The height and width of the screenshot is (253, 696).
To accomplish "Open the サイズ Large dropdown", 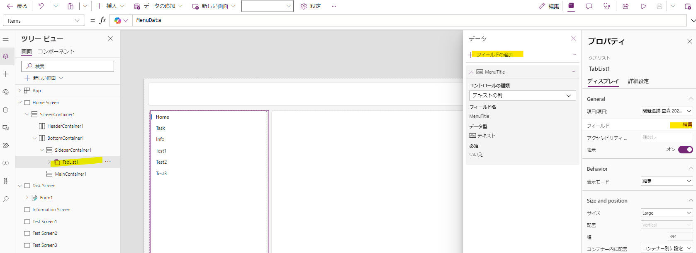I will (667, 213).
